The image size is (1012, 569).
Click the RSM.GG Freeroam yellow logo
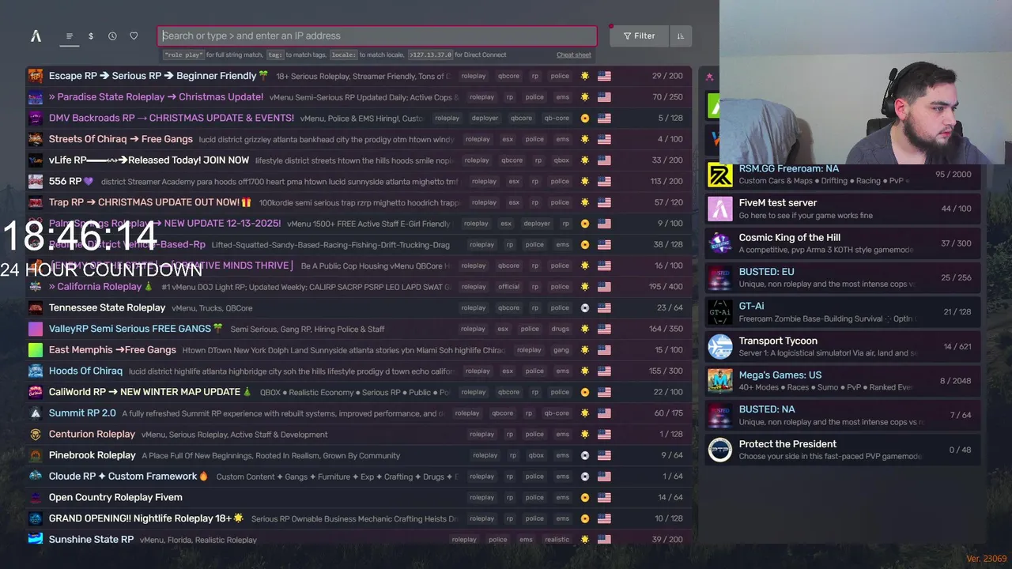tap(720, 175)
